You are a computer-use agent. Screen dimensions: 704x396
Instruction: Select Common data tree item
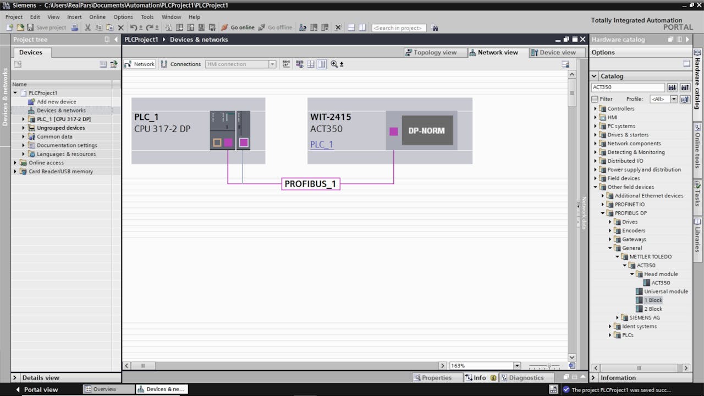(54, 136)
